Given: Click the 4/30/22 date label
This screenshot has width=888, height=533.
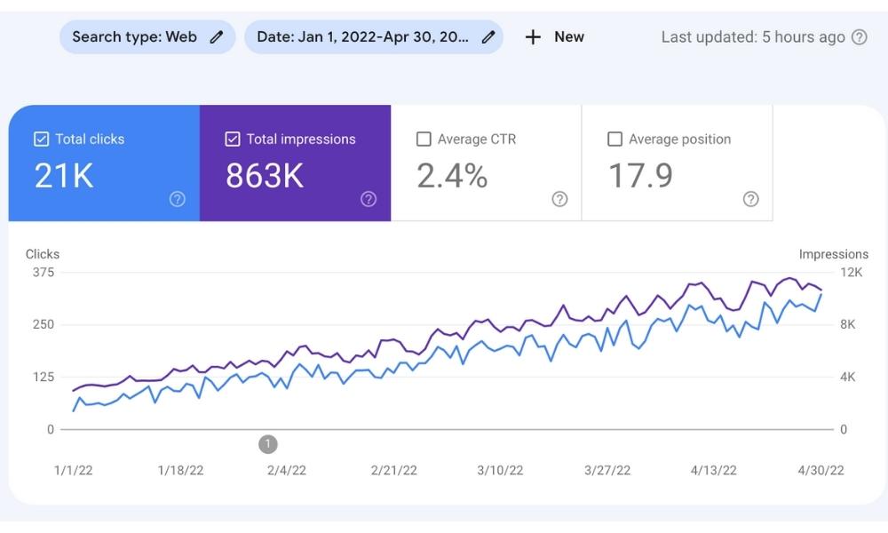Looking at the screenshot, I should (821, 470).
